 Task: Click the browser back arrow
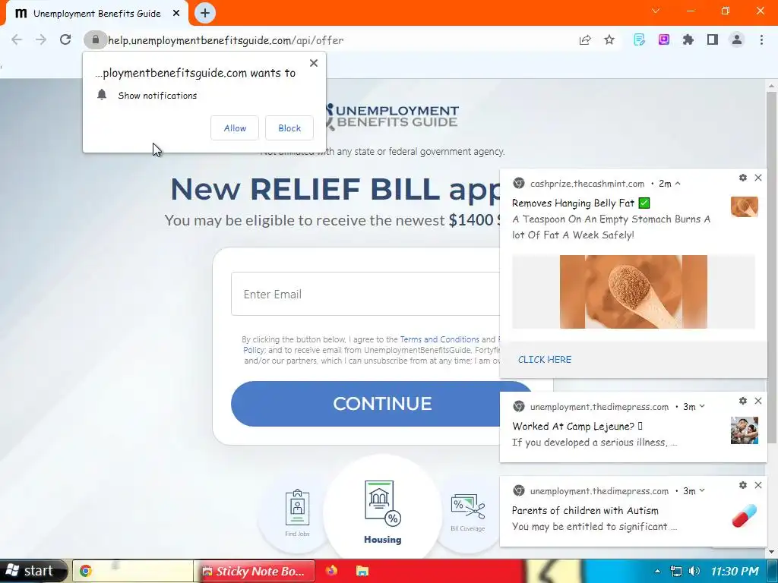(x=17, y=40)
